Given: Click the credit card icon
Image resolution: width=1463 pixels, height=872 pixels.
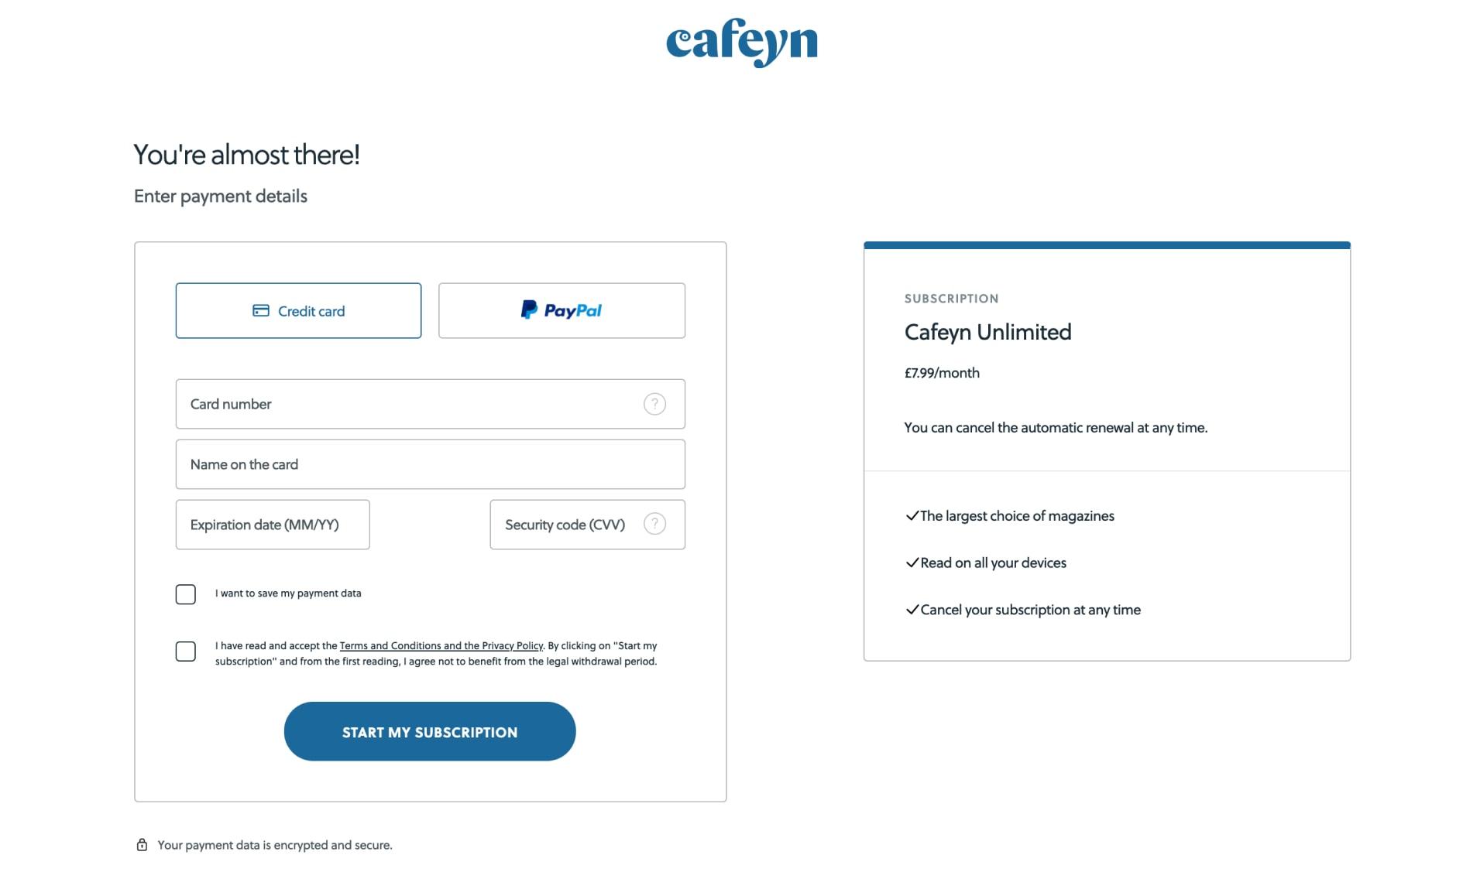Looking at the screenshot, I should click(x=261, y=310).
